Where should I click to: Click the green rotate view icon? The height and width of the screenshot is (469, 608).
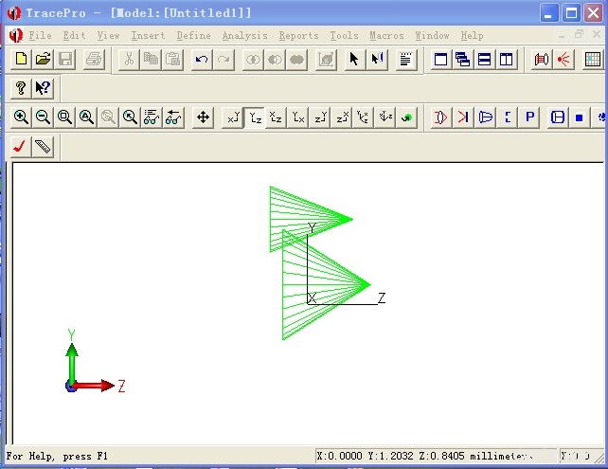(x=407, y=117)
